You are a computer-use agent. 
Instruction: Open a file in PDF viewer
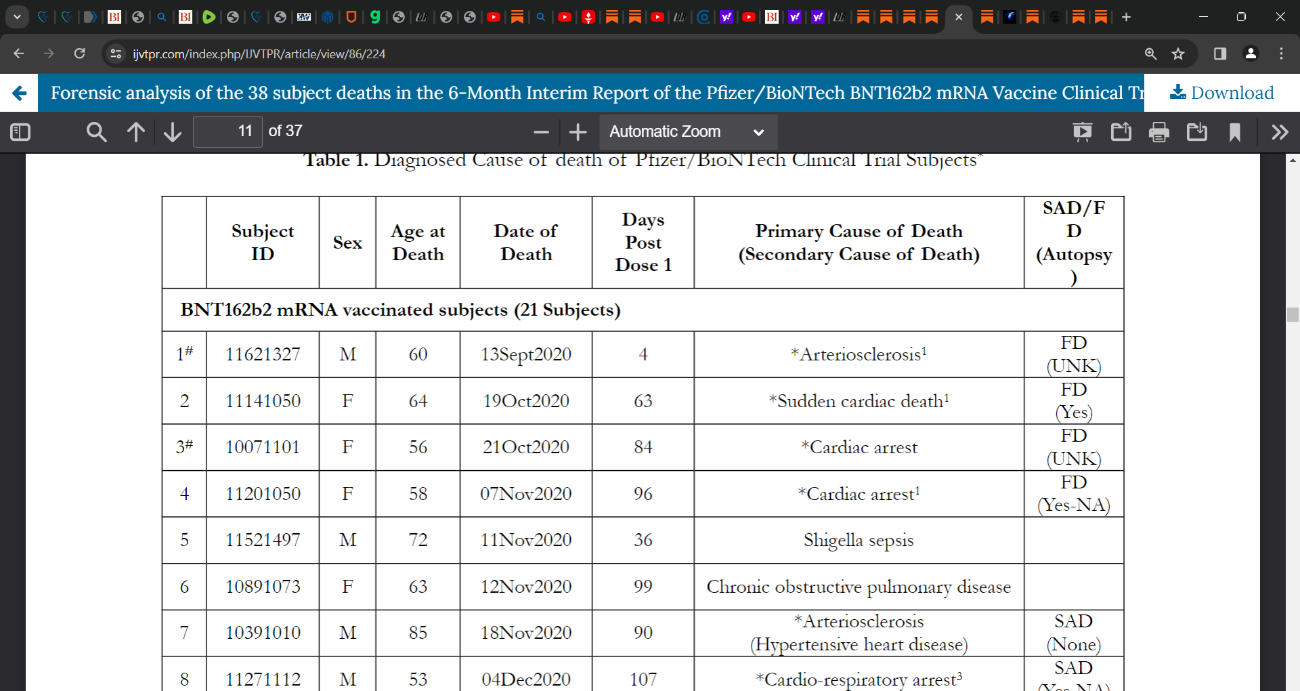[x=1121, y=132]
